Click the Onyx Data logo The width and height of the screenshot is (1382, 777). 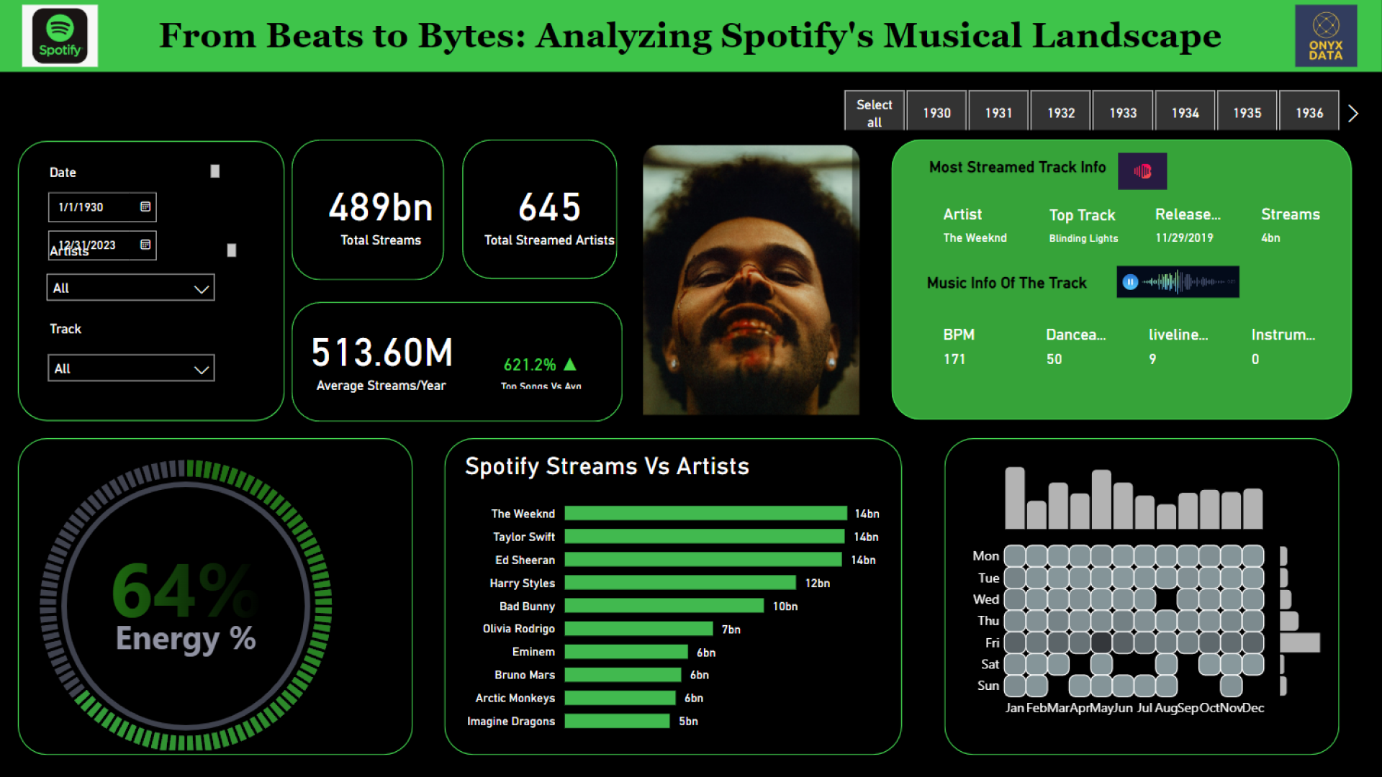(1326, 36)
